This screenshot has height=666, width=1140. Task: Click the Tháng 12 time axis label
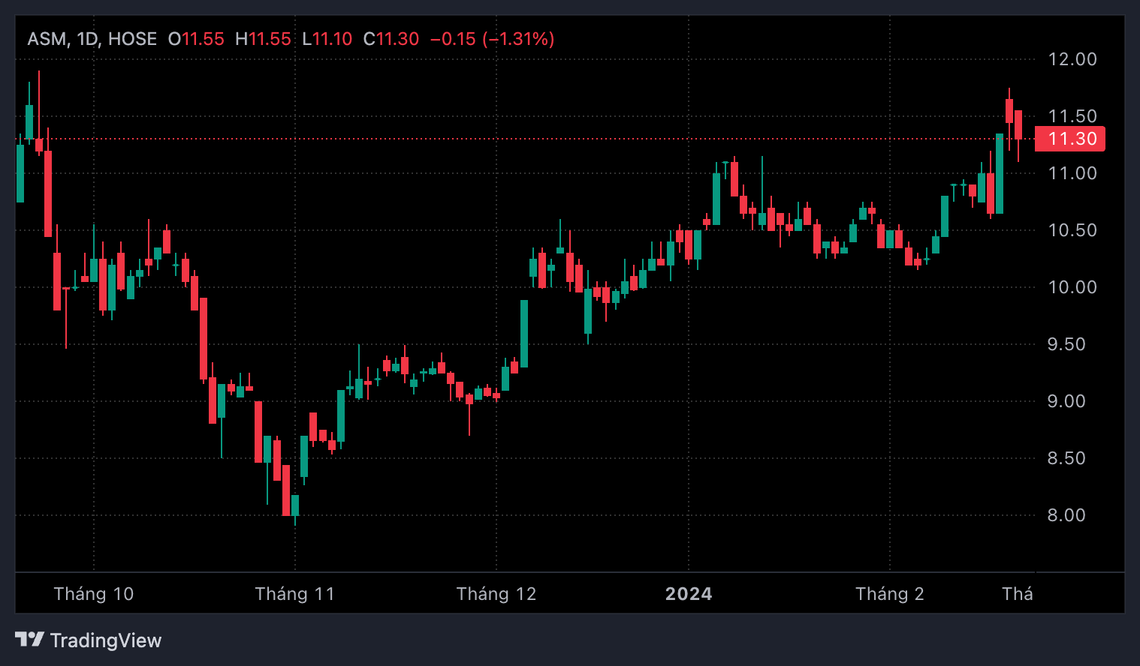tap(496, 594)
